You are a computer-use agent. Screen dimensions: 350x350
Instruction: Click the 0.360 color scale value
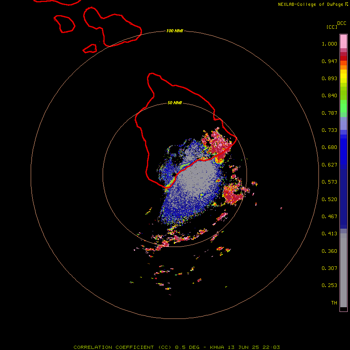point(329,251)
